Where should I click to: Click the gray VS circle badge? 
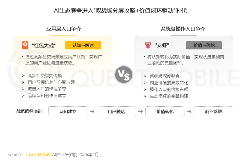[x=124, y=74]
